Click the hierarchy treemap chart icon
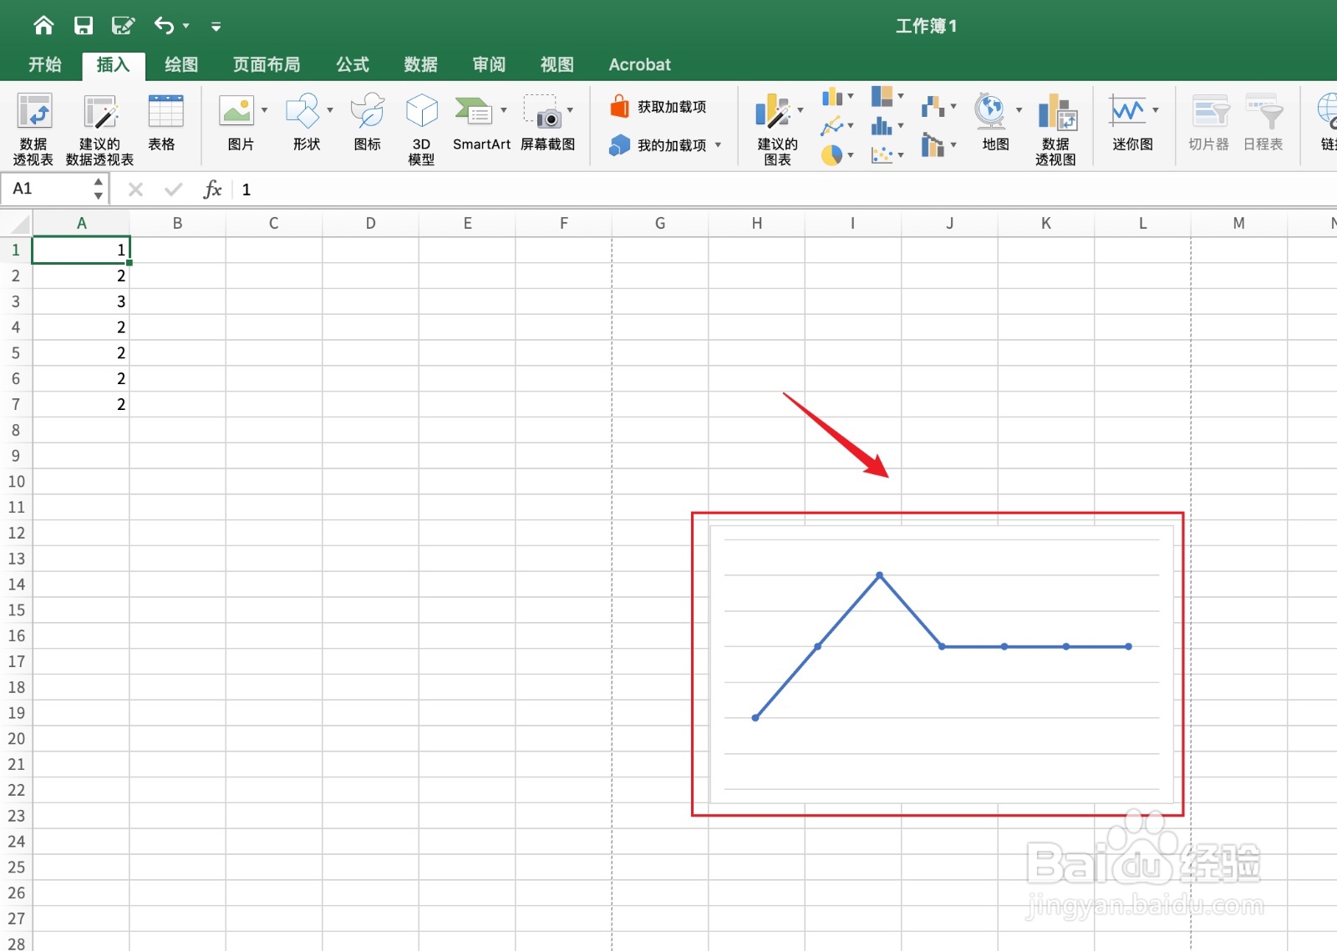The height and width of the screenshot is (951, 1337). (882, 97)
